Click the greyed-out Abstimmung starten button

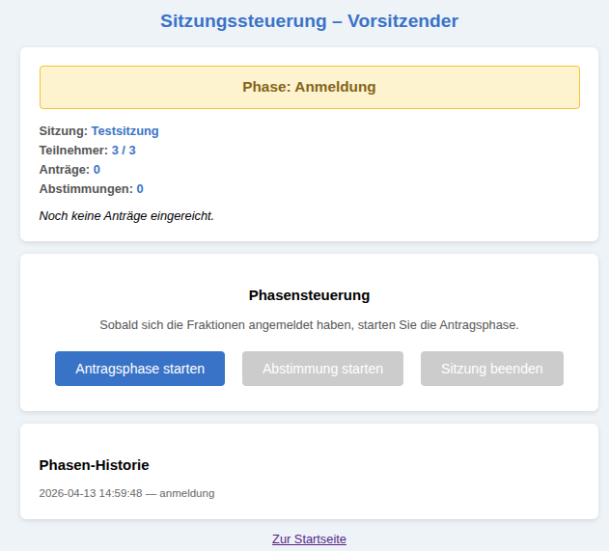(322, 369)
